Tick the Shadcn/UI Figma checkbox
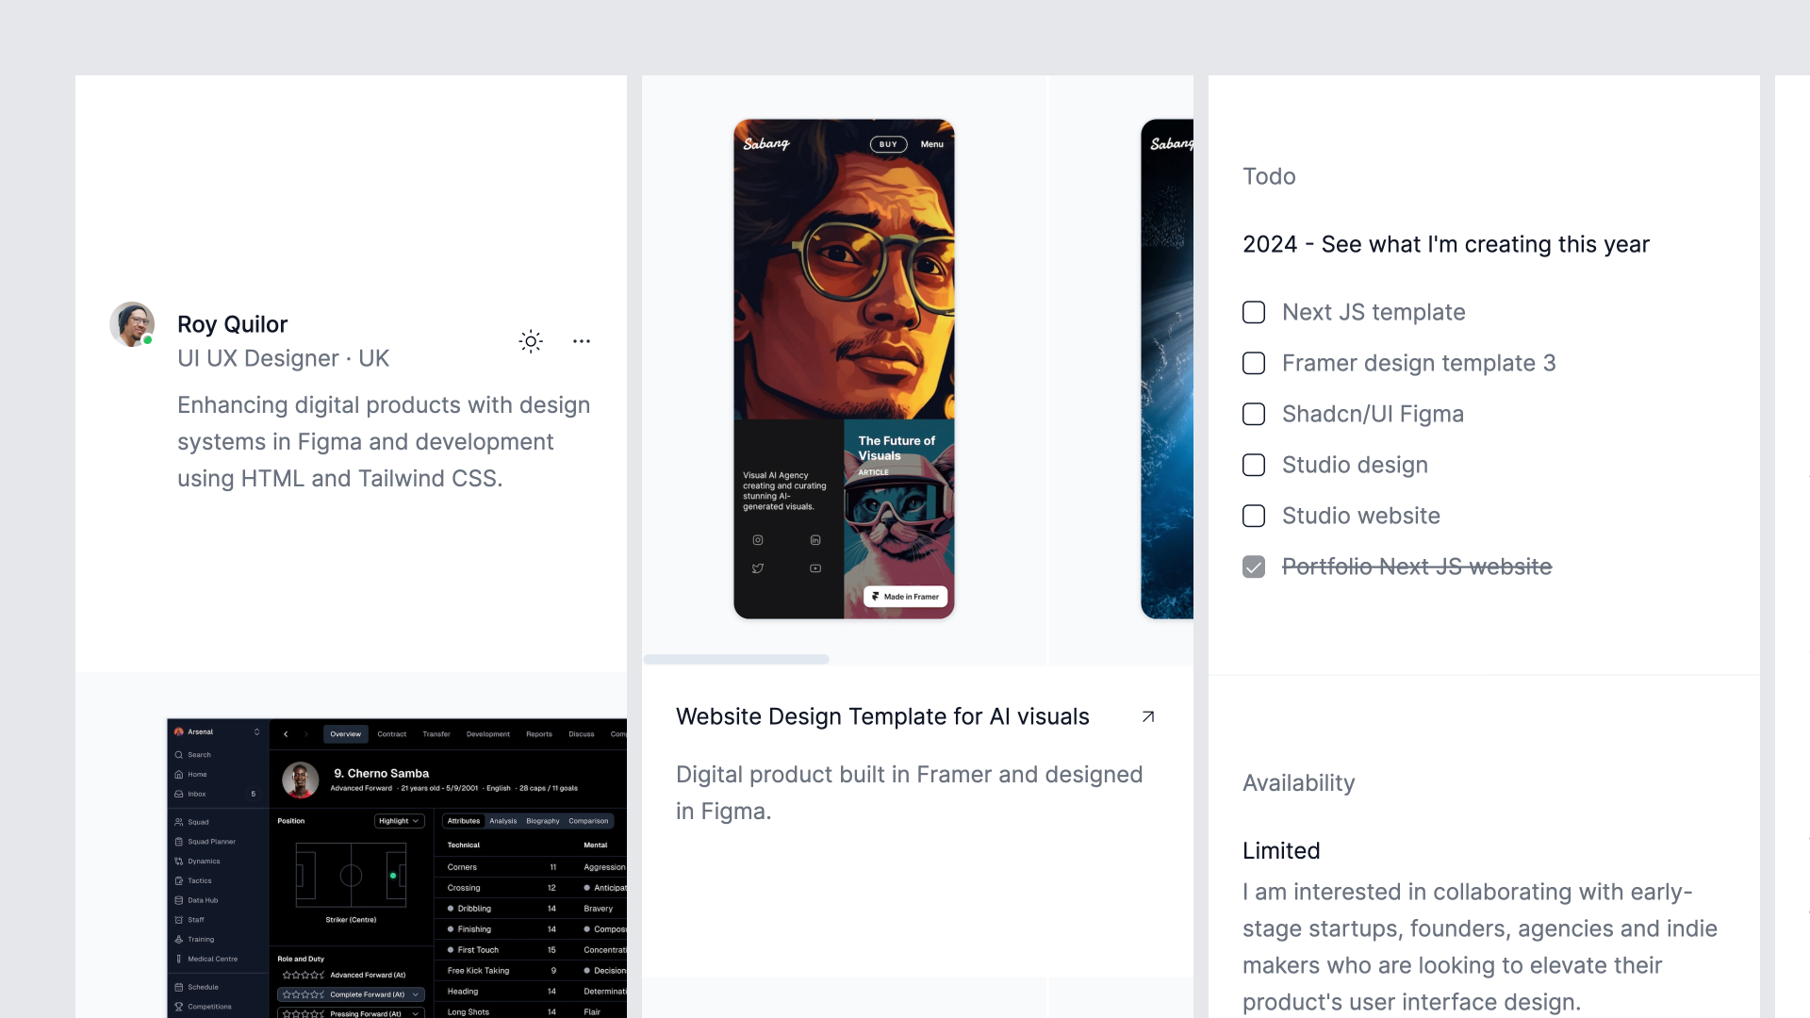Screen dimensions: 1810x1018 point(1254,414)
